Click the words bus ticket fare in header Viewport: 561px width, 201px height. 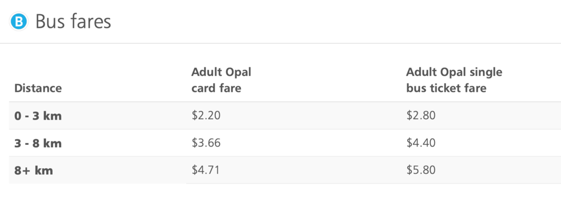coord(446,88)
